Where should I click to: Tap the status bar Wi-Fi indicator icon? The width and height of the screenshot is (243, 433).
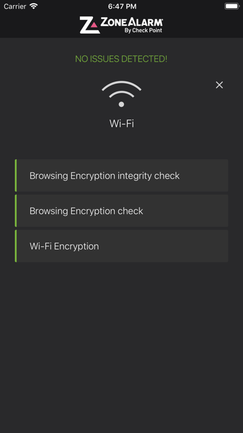33,6
